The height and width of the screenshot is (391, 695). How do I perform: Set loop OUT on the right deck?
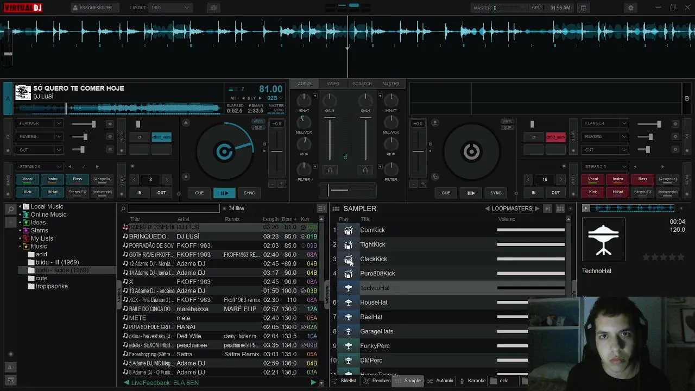coord(555,193)
